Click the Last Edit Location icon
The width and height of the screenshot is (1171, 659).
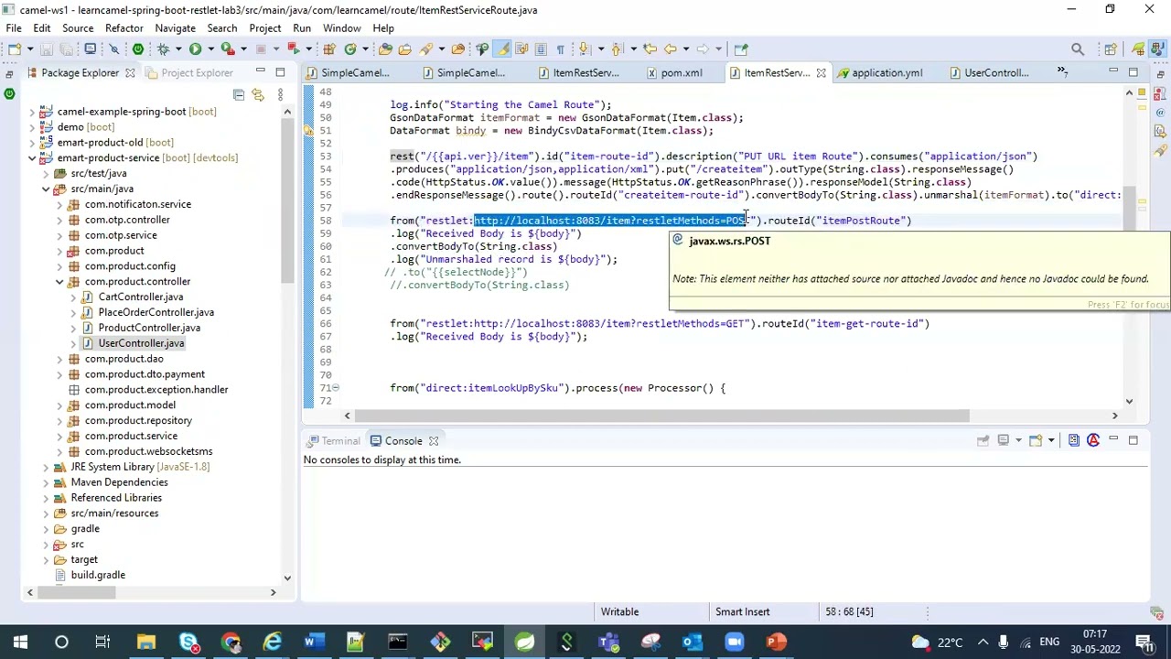tap(650, 49)
